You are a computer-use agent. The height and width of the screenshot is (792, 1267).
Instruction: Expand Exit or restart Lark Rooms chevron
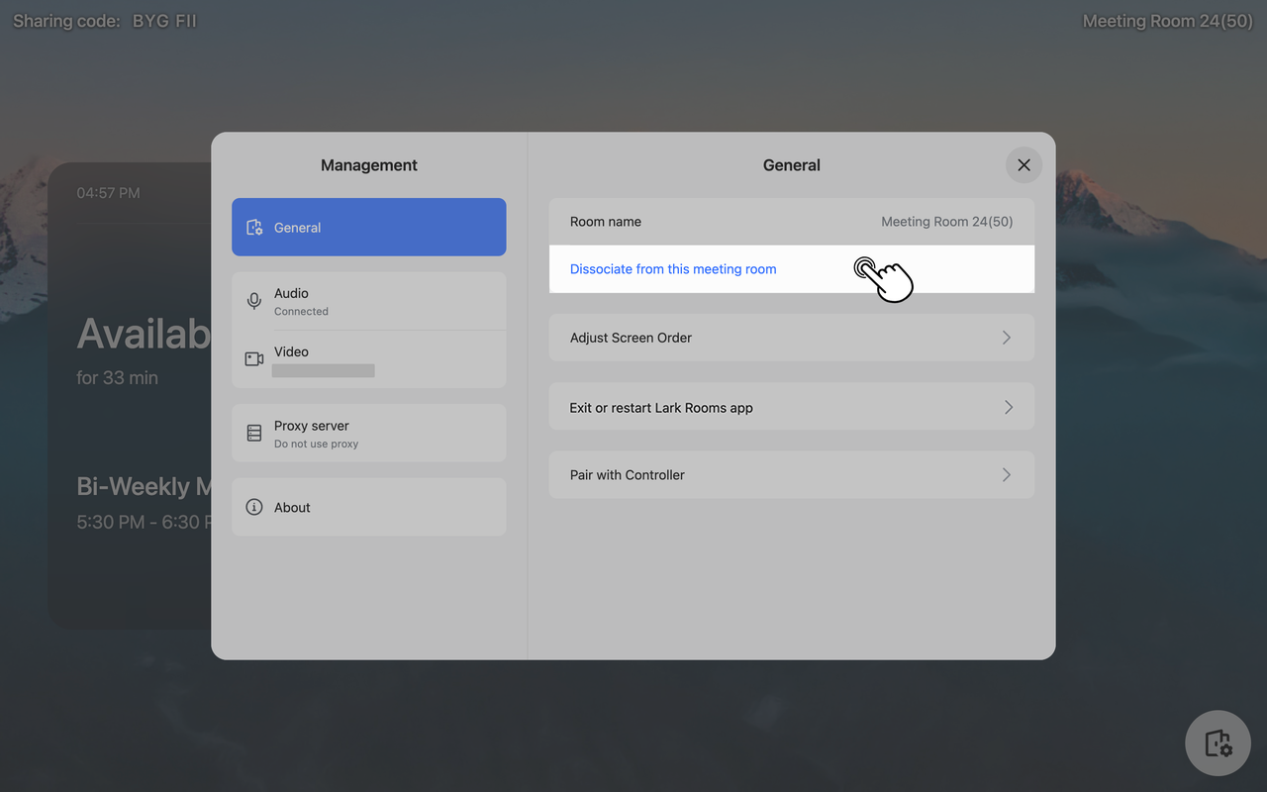point(1008,407)
